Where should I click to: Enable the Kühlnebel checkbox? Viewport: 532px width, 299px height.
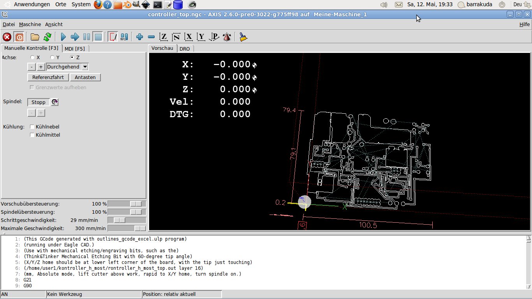pyautogui.click(x=32, y=127)
